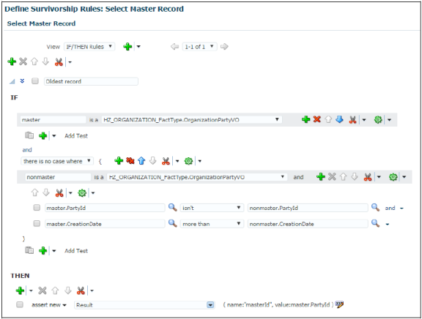Open green gear options in master row
This screenshot has height=319, width=422.
pos(378,120)
